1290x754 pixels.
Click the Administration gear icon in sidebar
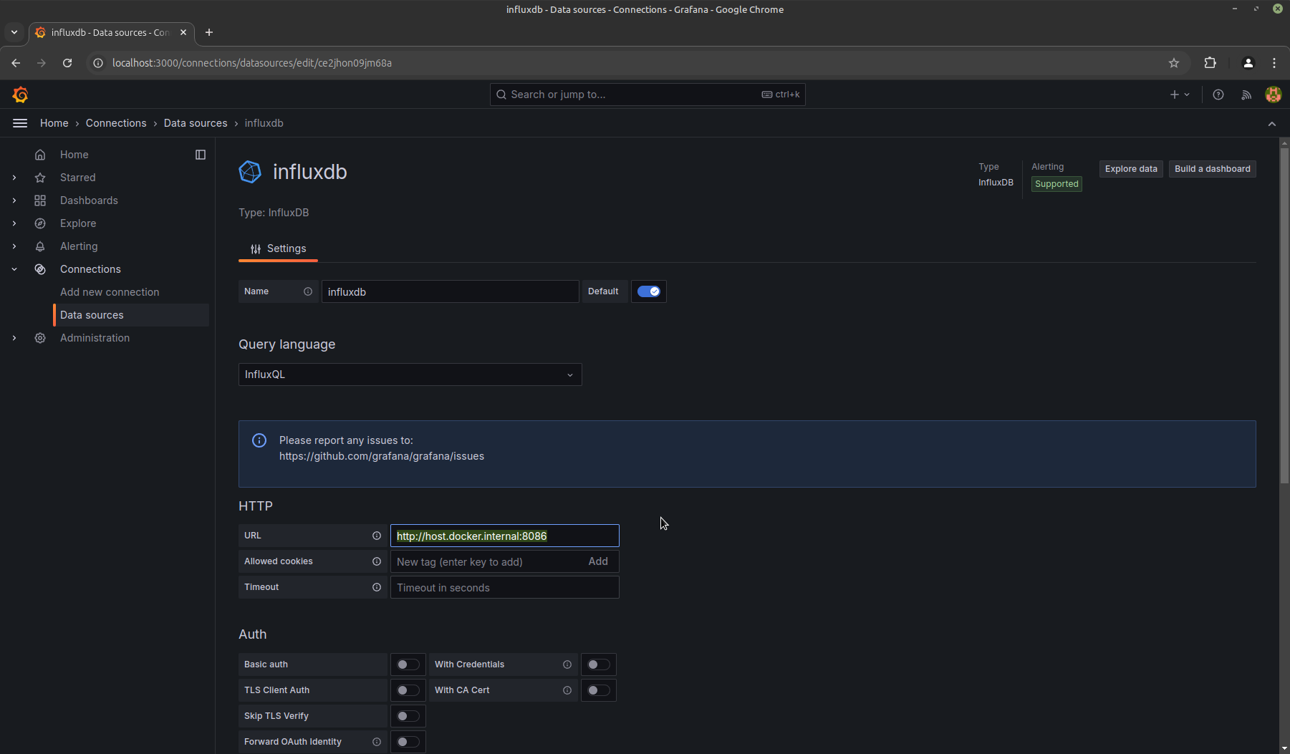[40, 338]
